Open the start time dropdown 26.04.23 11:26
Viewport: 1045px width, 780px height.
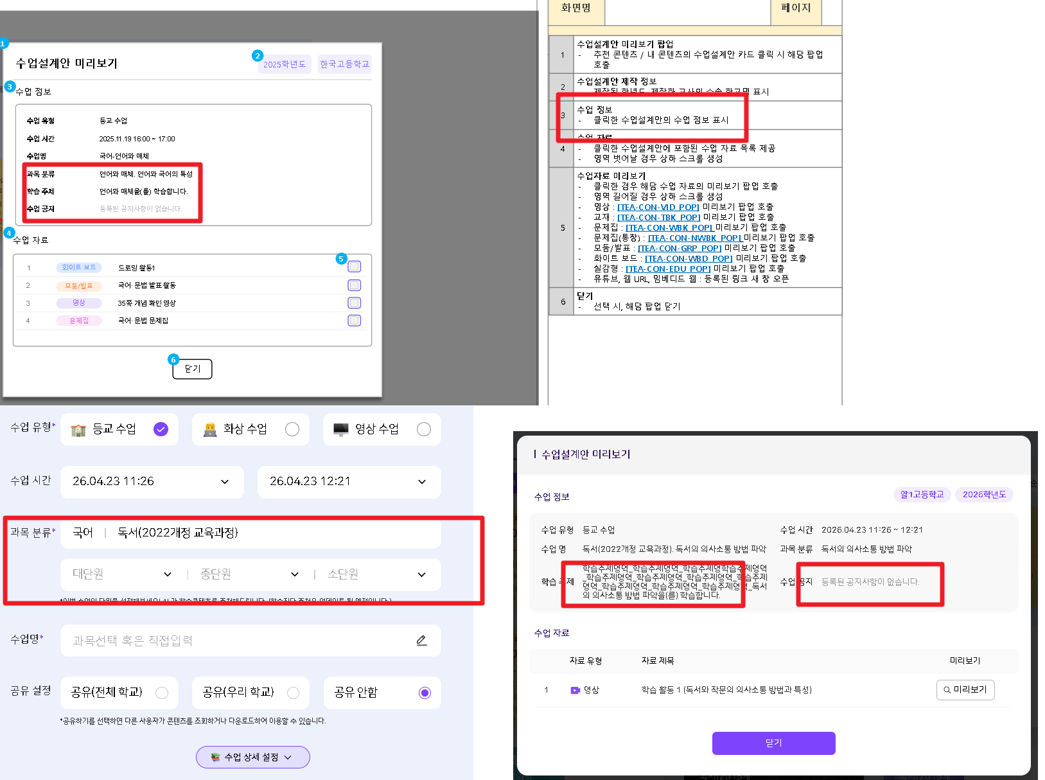click(152, 482)
